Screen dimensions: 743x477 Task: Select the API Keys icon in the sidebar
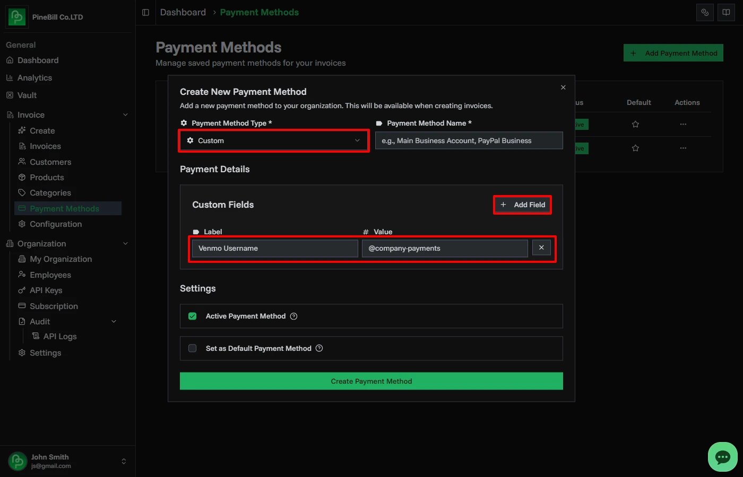[x=22, y=290]
